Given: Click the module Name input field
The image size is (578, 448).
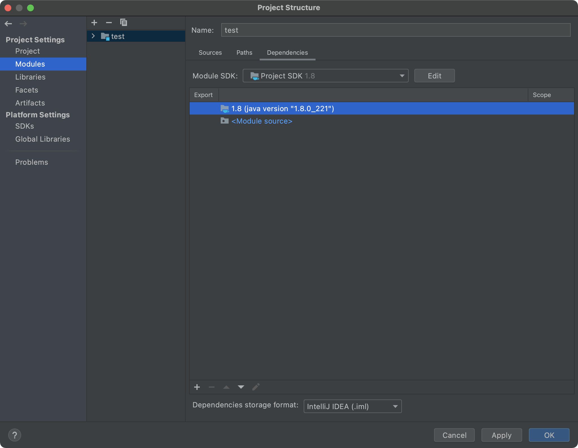Looking at the screenshot, I should pos(395,30).
